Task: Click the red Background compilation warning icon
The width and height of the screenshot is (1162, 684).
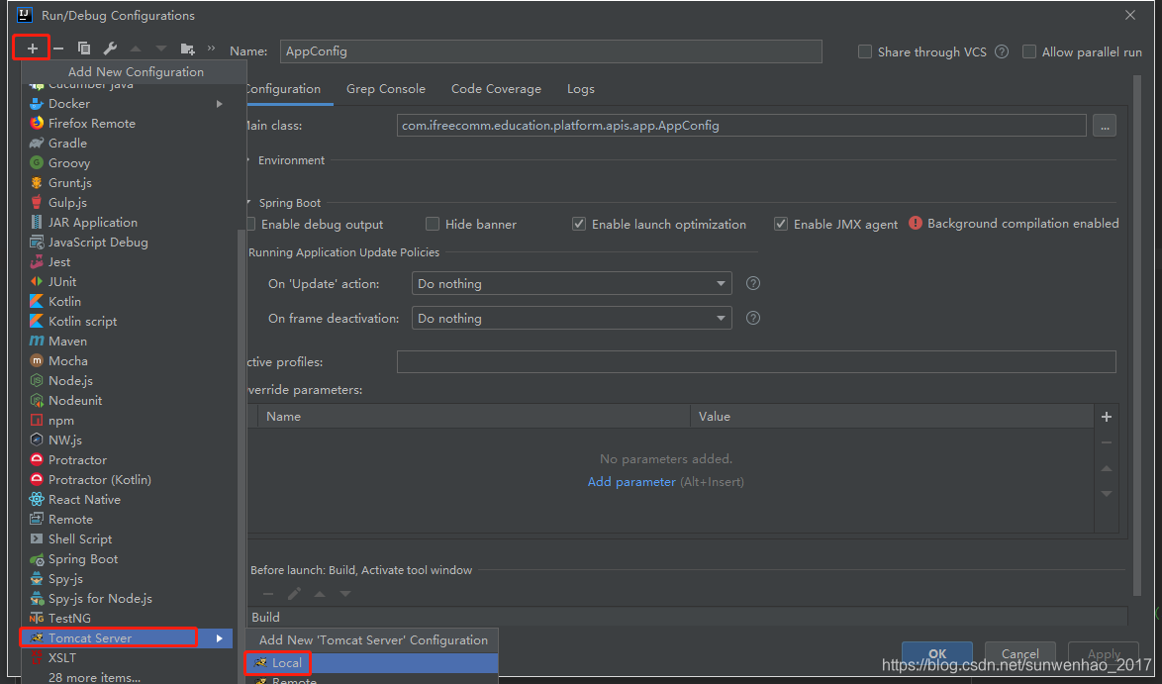Action: [x=916, y=223]
